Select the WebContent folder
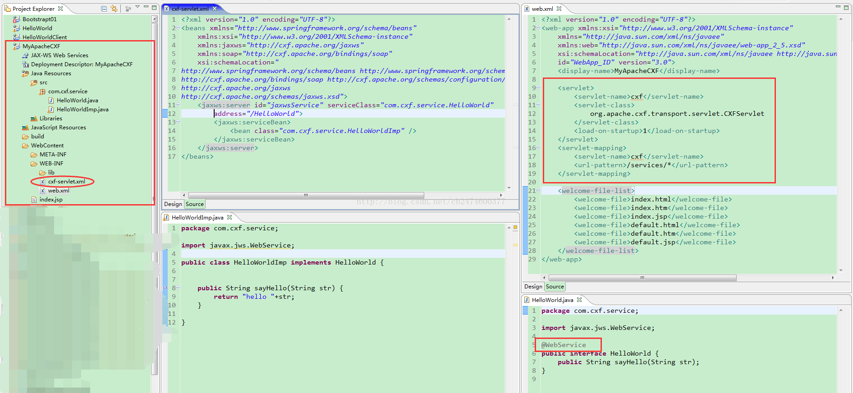 pyautogui.click(x=47, y=146)
